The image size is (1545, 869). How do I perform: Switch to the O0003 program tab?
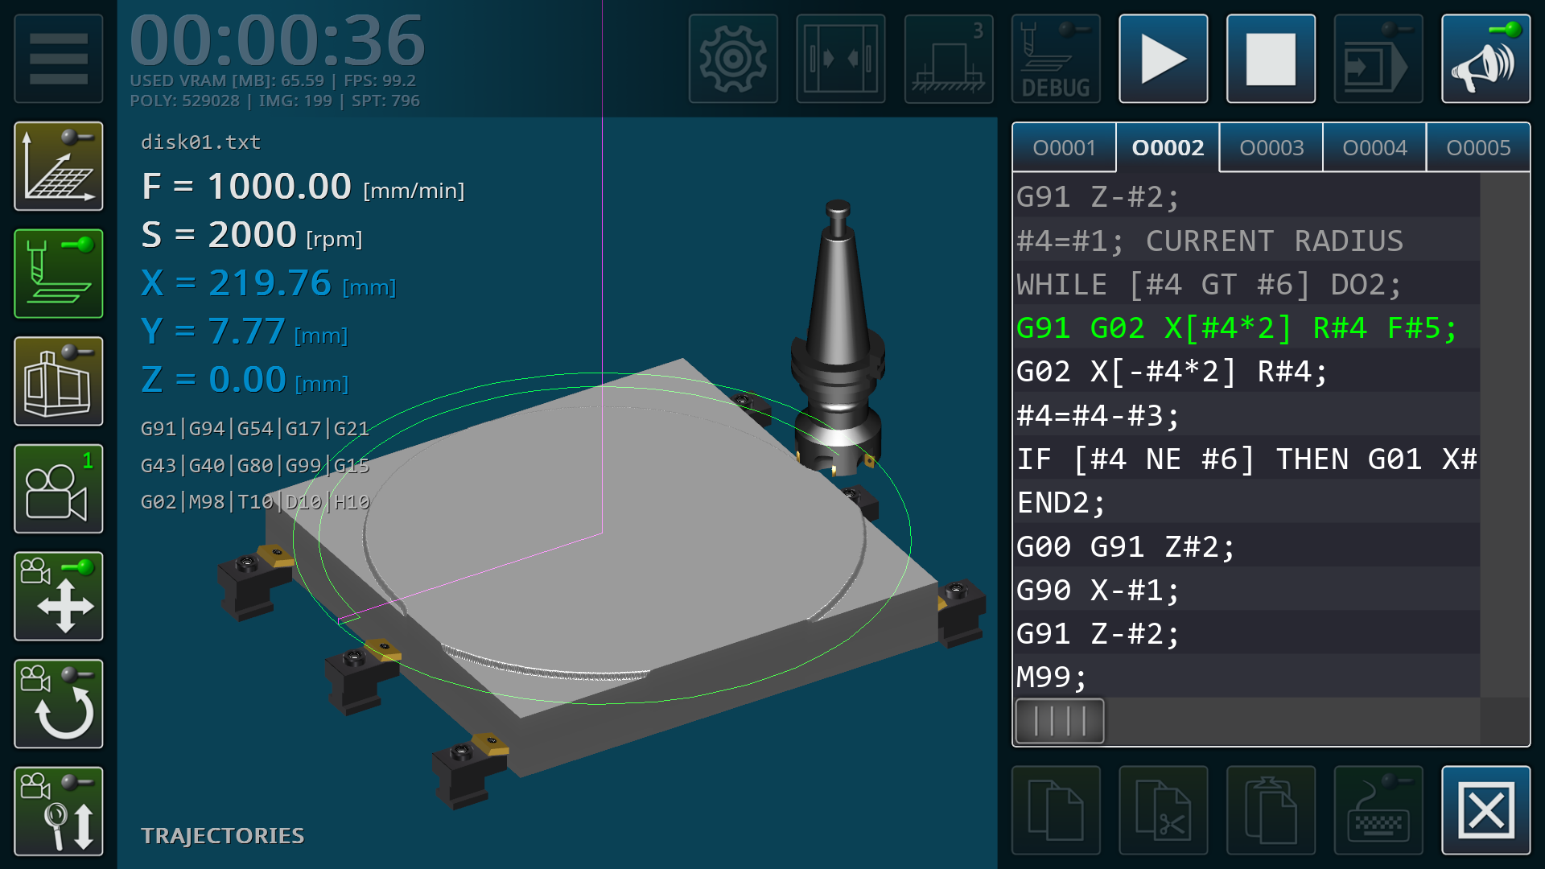coord(1270,147)
